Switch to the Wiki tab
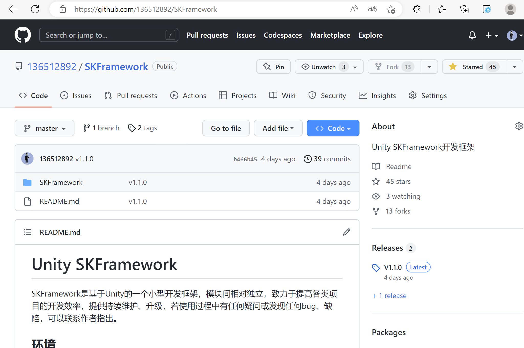The height and width of the screenshot is (348, 524). (x=282, y=96)
